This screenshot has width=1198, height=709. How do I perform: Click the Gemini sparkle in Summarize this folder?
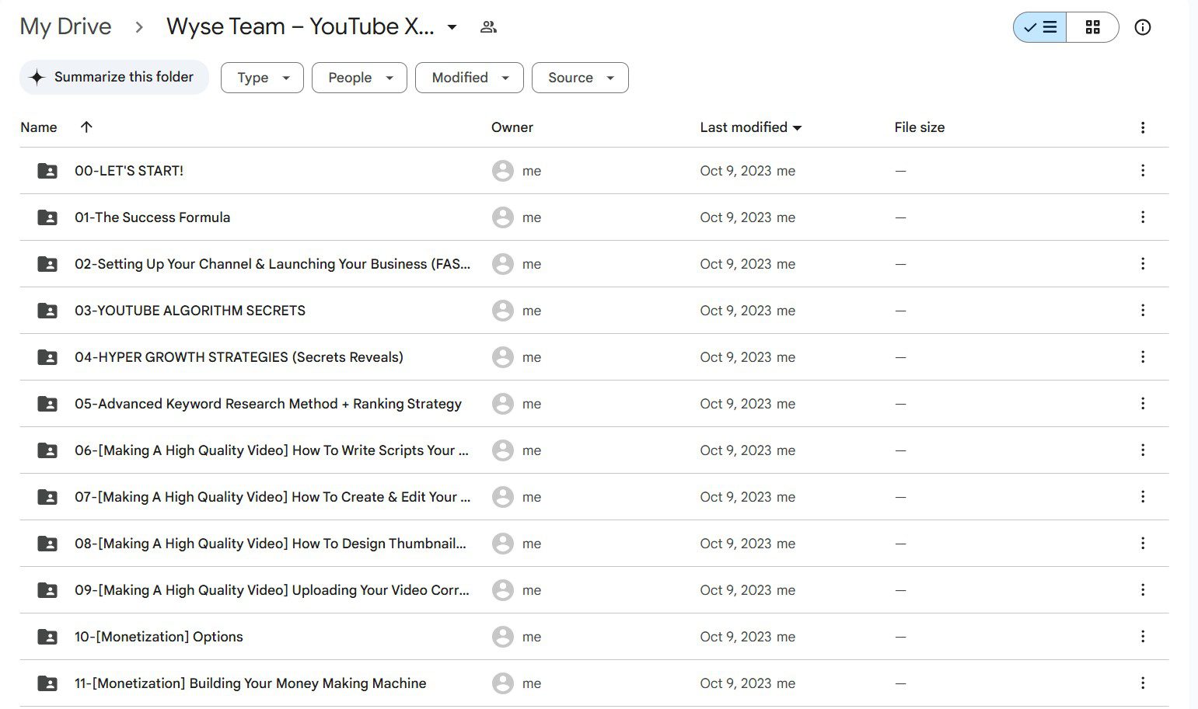[37, 77]
